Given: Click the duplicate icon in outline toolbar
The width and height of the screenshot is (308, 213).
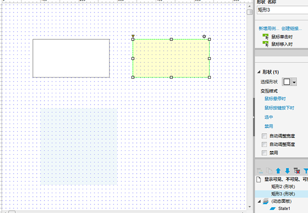Looking at the screenshot, I should click(x=269, y=171).
